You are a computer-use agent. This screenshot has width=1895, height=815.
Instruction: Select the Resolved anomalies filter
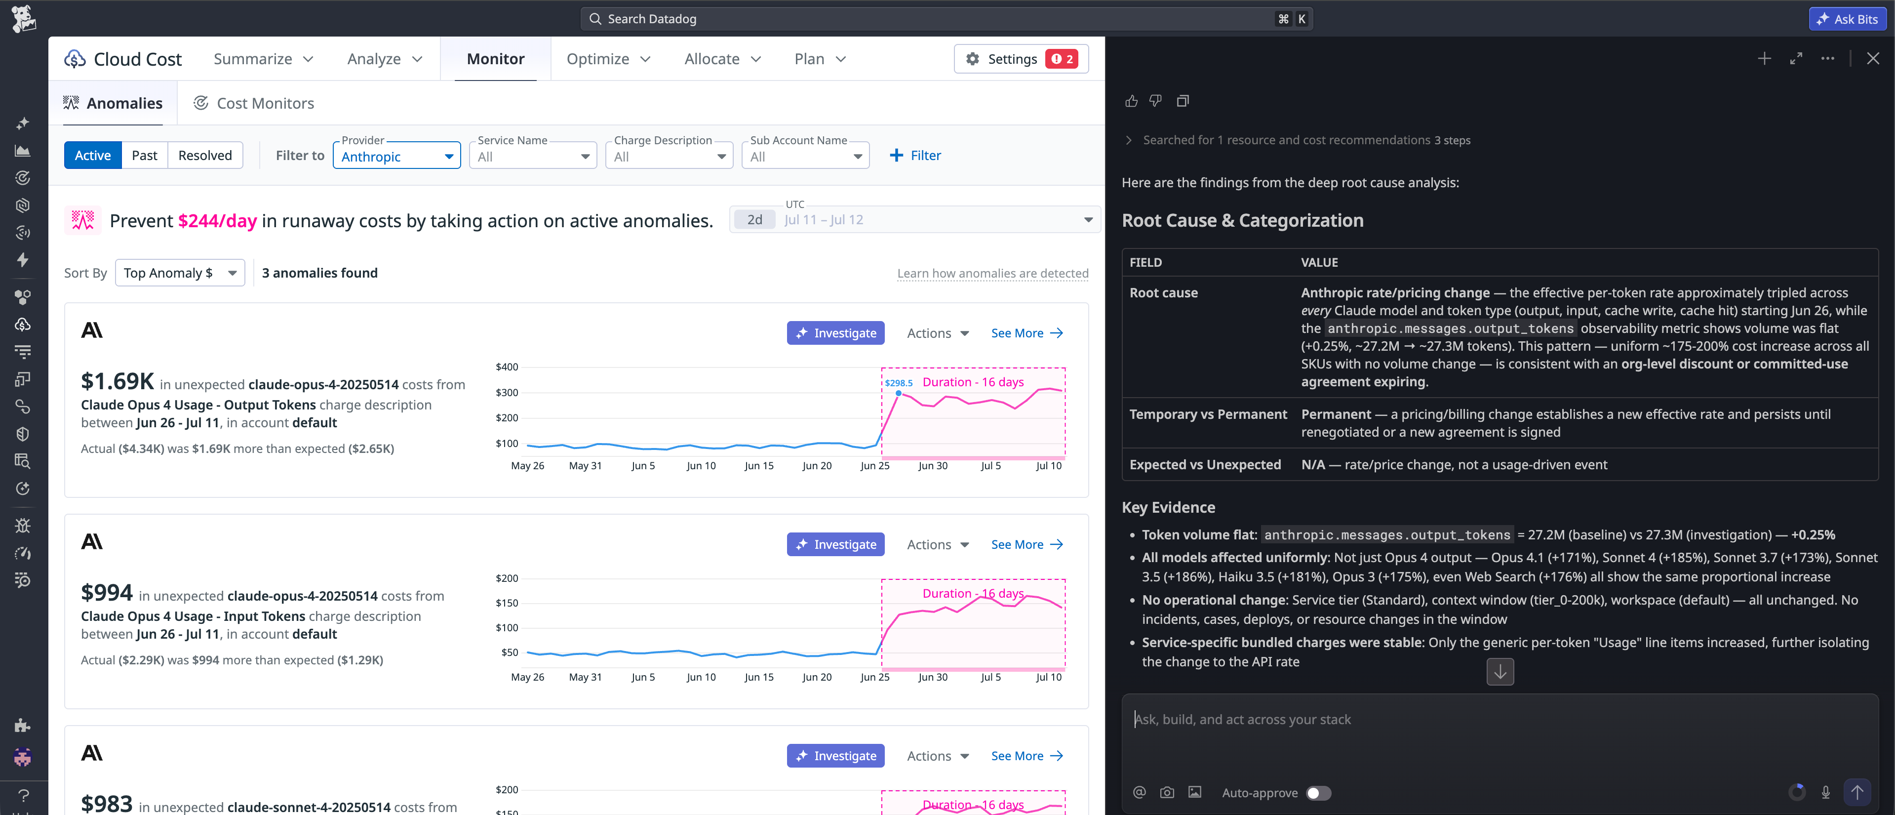pos(204,155)
